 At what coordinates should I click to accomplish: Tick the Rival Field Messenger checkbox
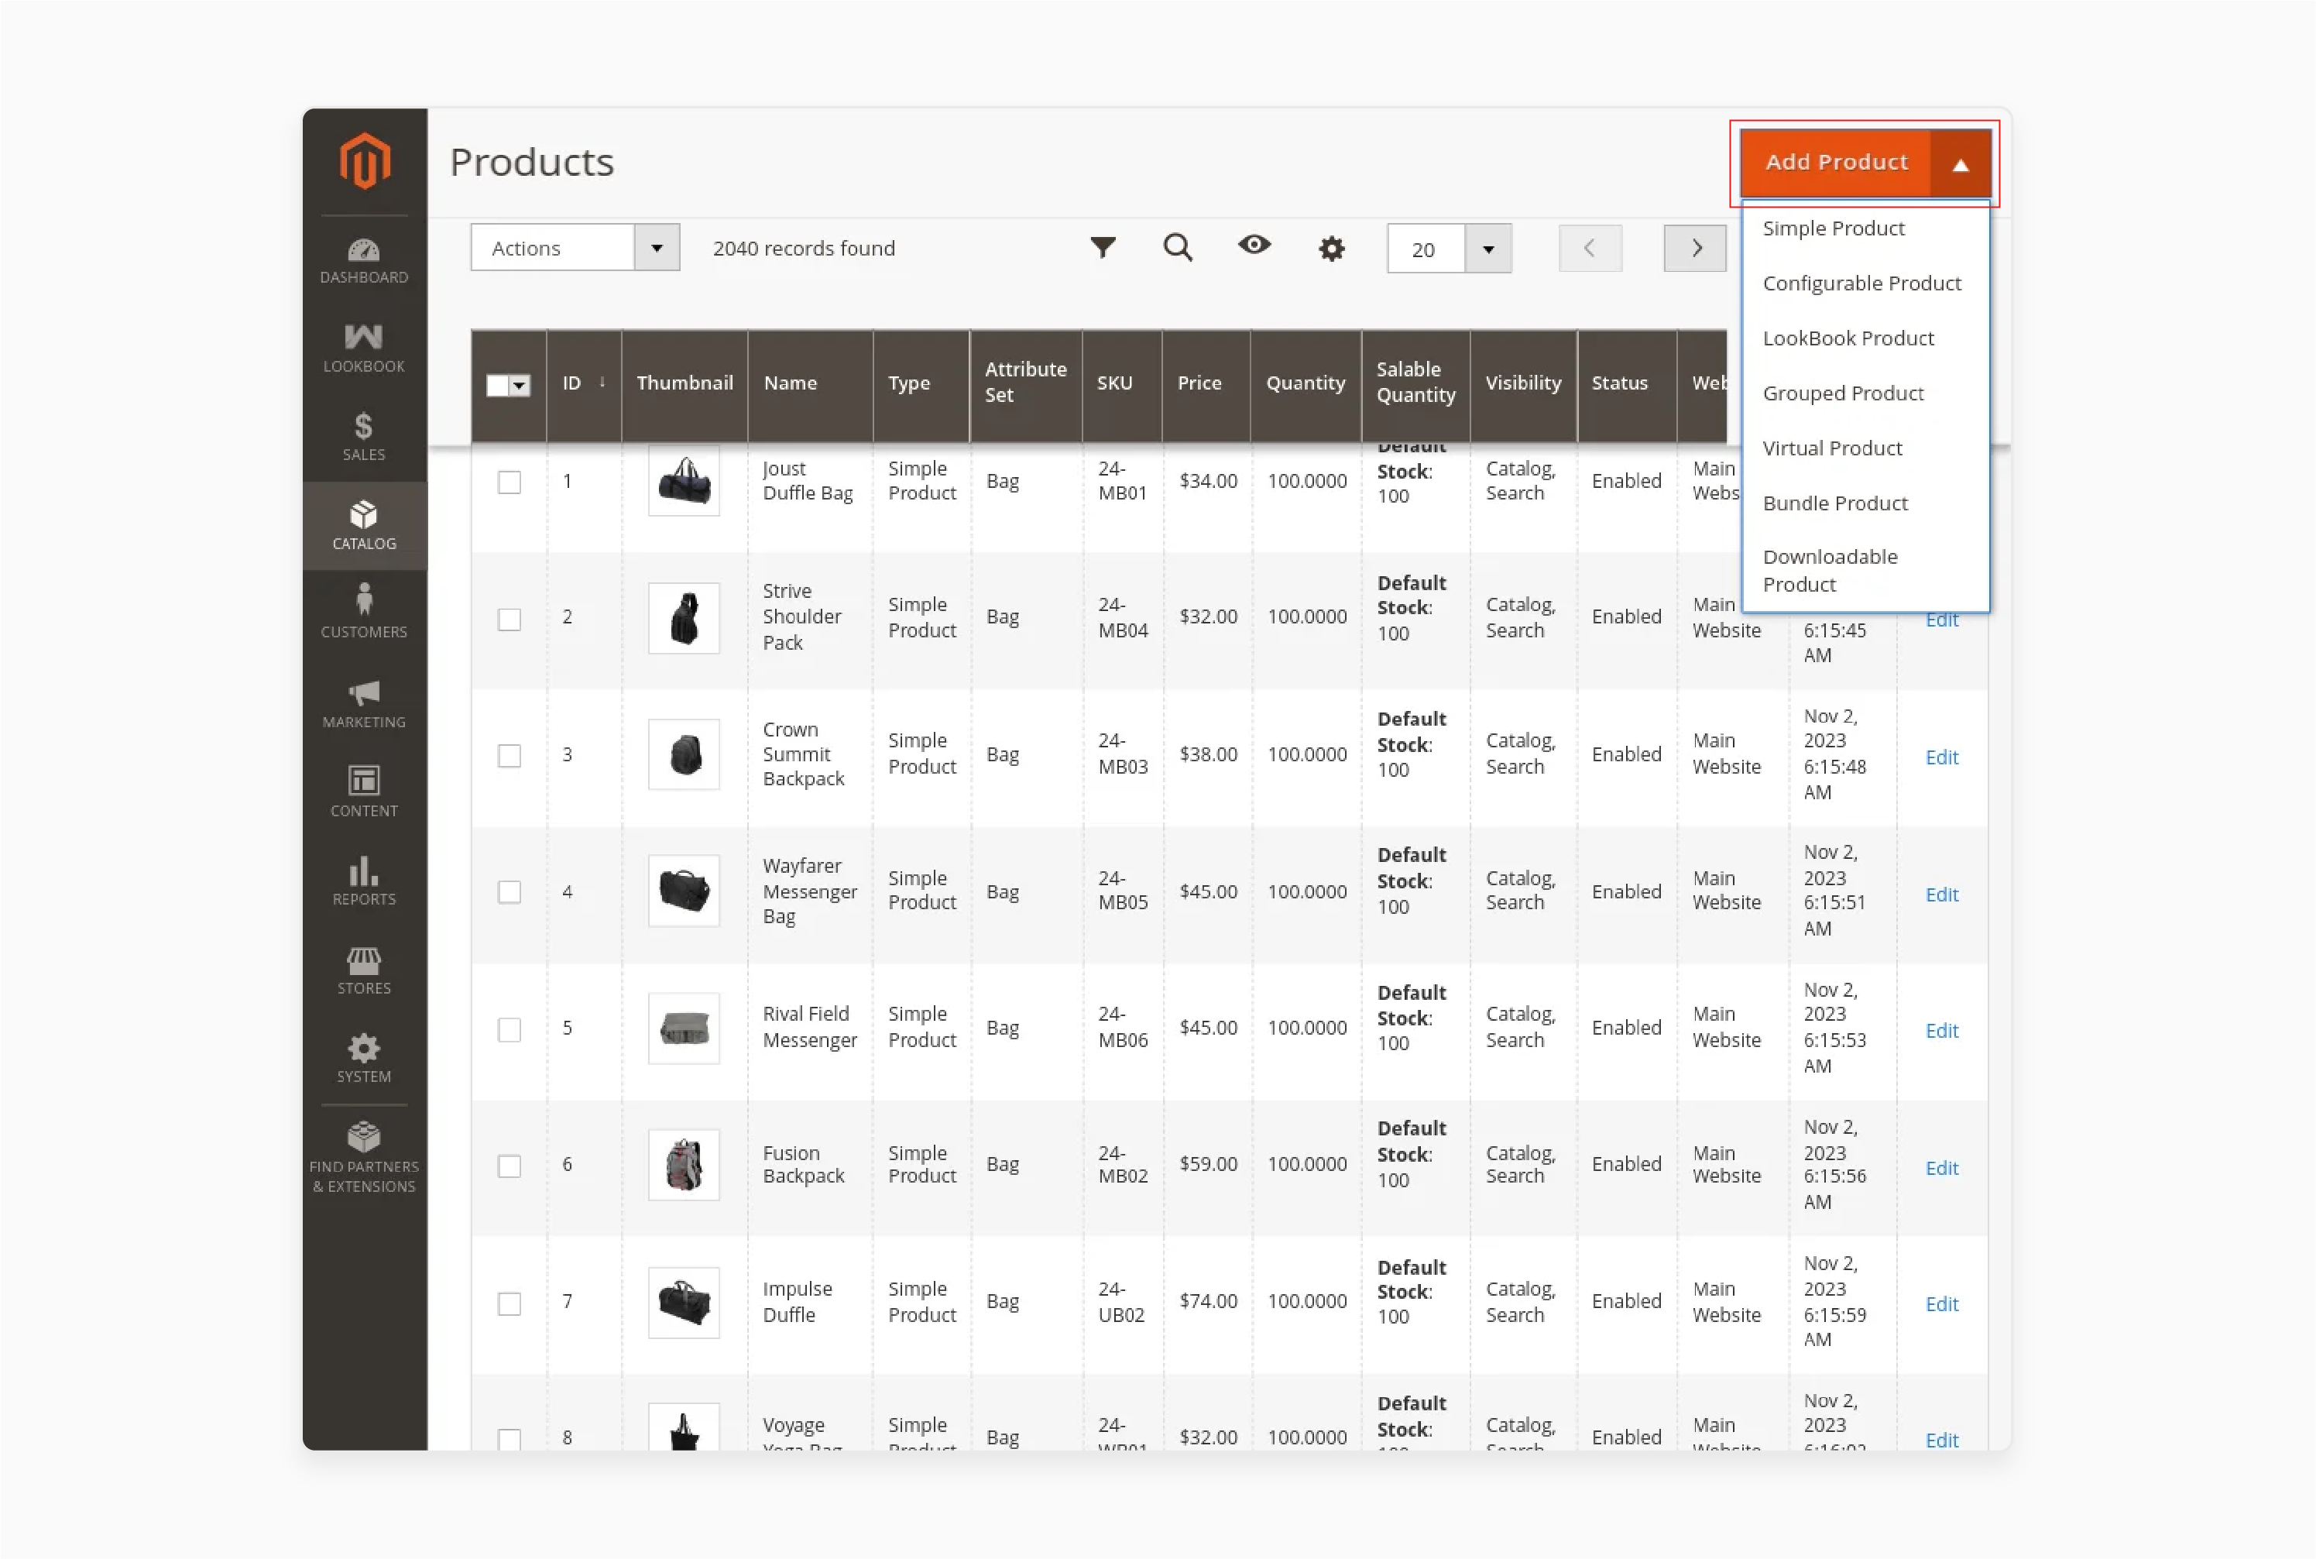coord(509,1029)
